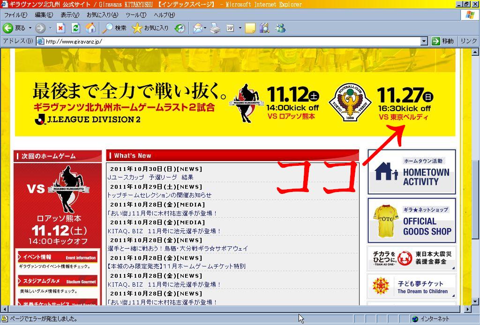Click the Mail envelope toolbar icon
The height and width of the screenshot is (325, 480).
click(198, 28)
